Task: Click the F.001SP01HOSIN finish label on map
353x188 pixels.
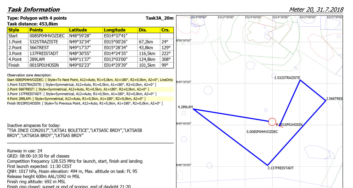Action: [x=289, y=125]
